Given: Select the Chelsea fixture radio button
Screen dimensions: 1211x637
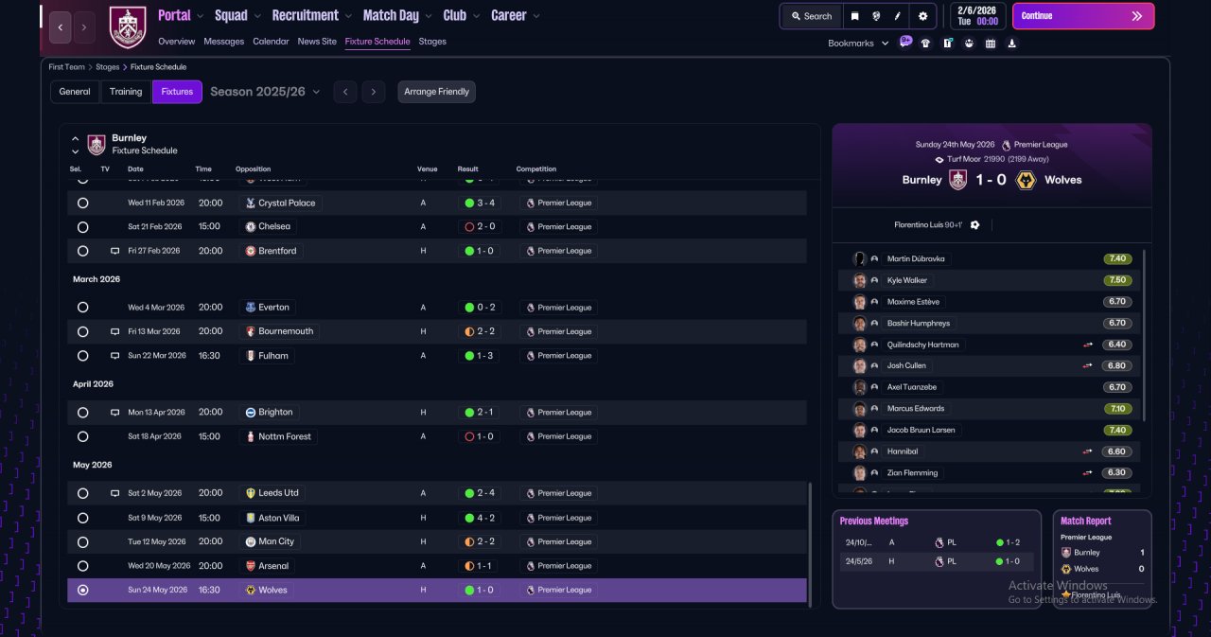Looking at the screenshot, I should (82, 227).
